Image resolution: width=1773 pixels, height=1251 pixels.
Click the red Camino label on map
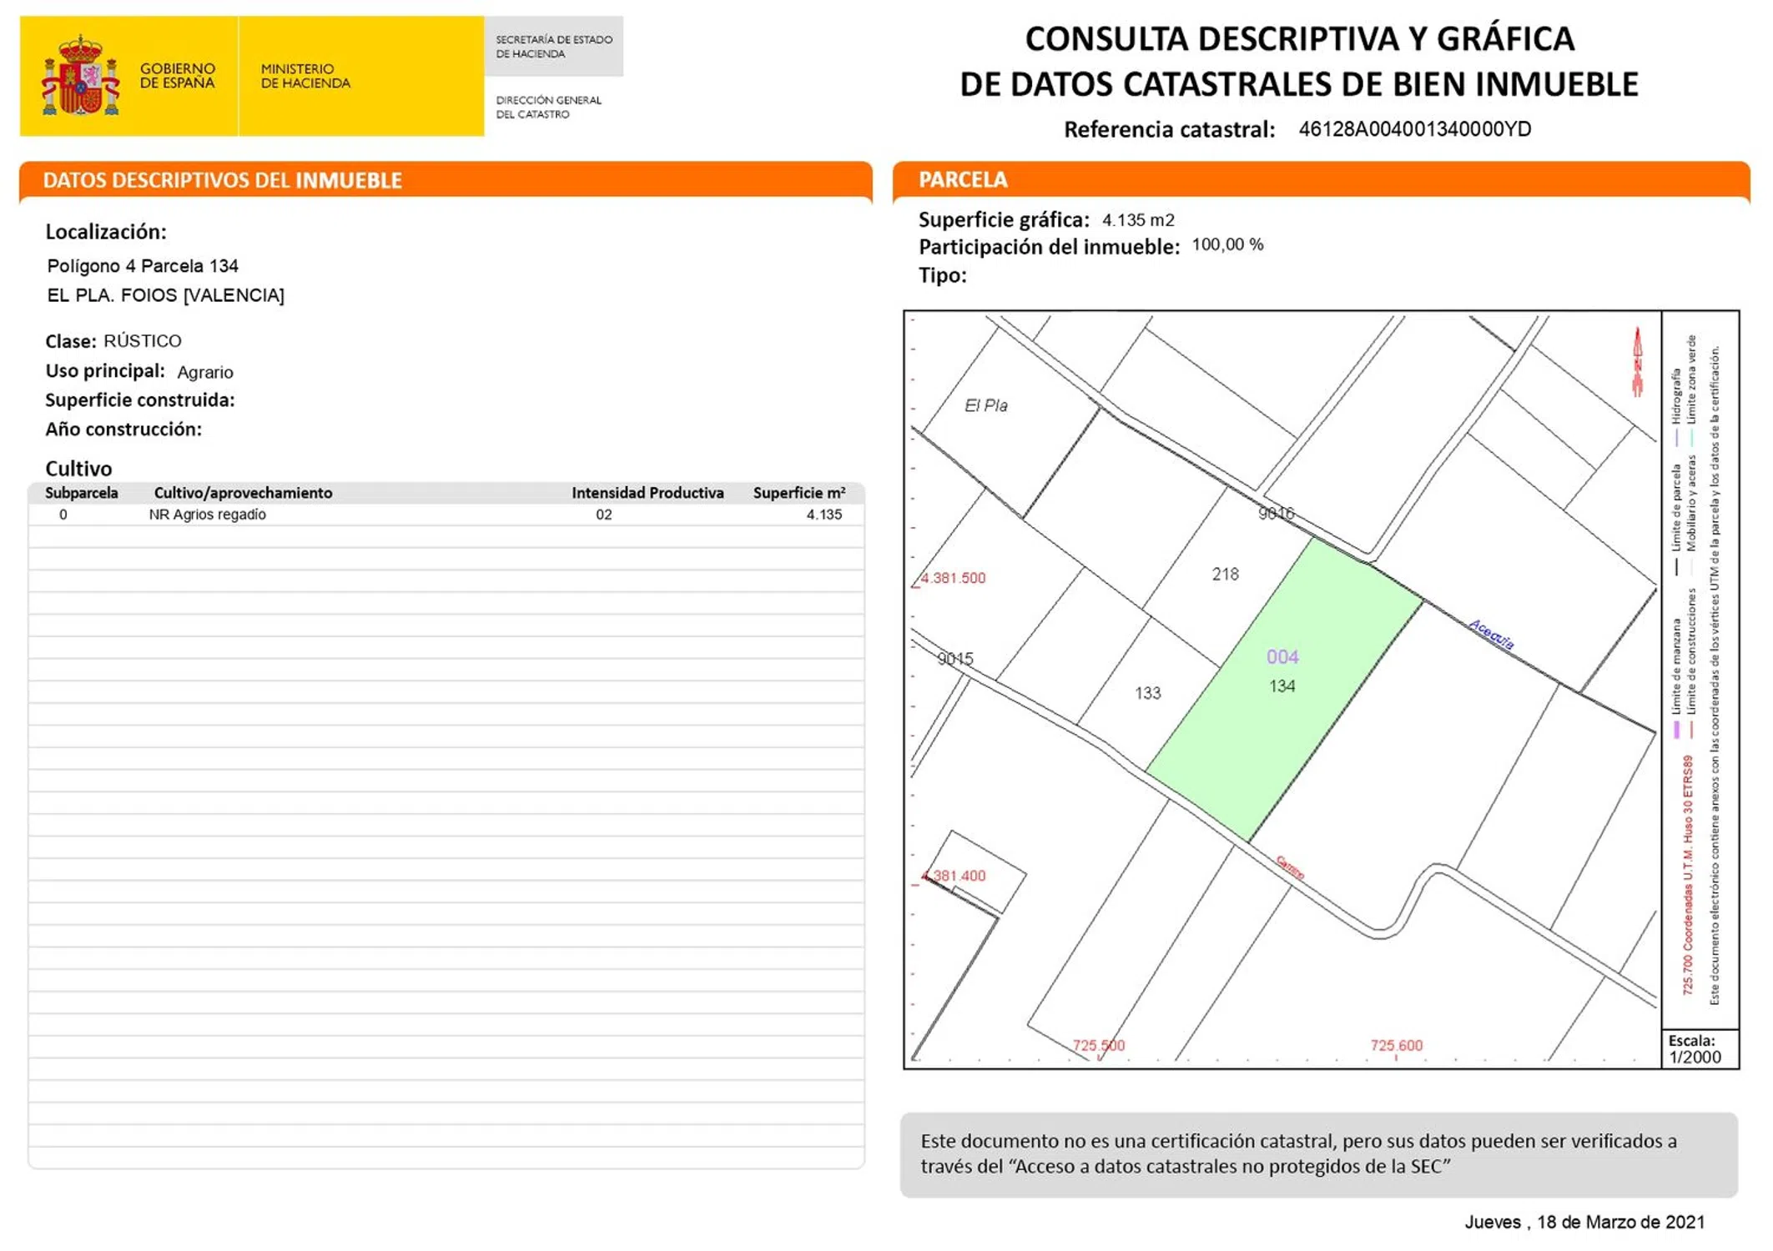click(1289, 868)
